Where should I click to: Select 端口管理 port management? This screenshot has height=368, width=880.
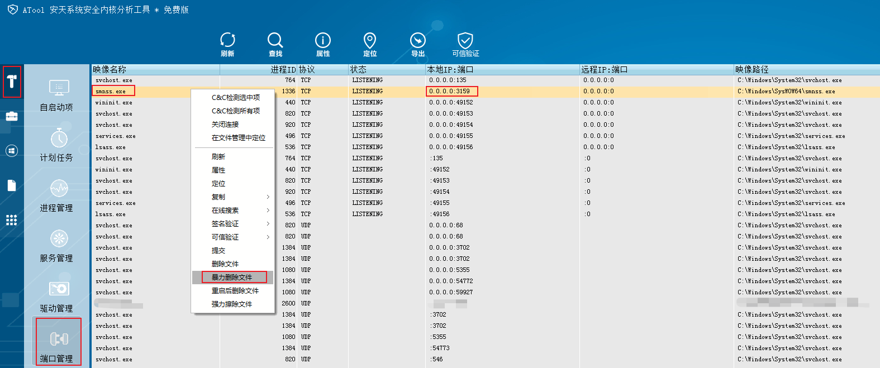point(59,342)
